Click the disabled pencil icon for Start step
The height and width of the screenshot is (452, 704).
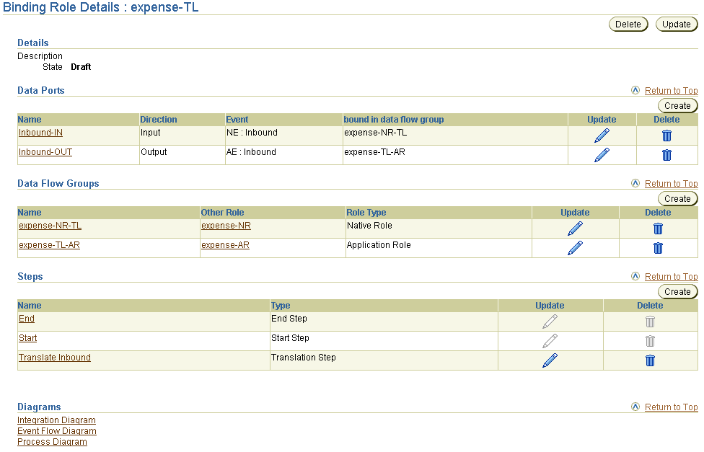click(x=550, y=340)
